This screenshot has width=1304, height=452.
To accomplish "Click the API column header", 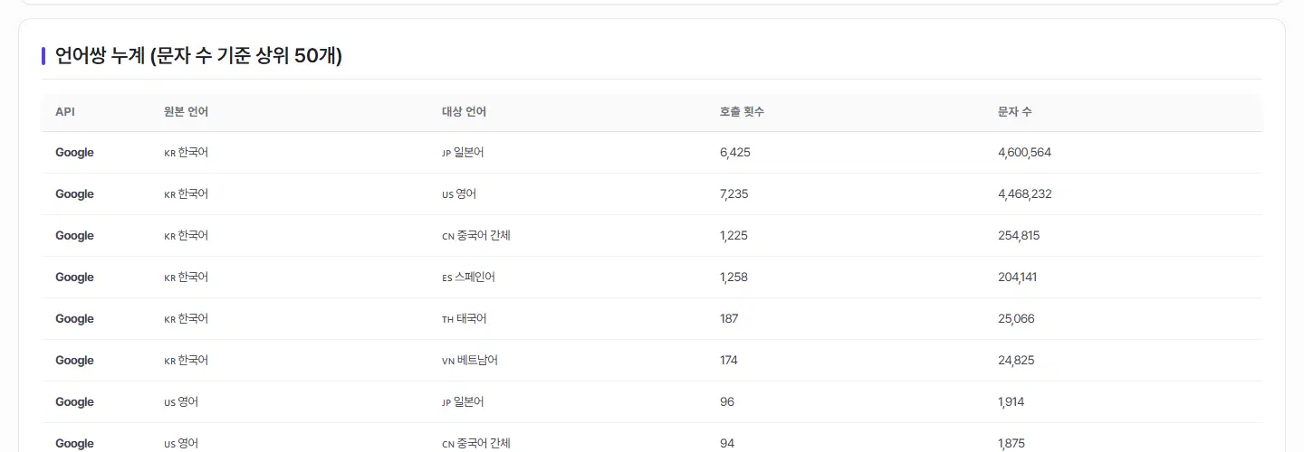I will 64,112.
